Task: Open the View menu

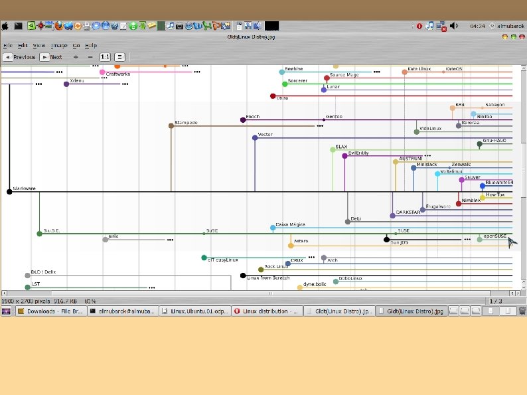Action: 38,45
